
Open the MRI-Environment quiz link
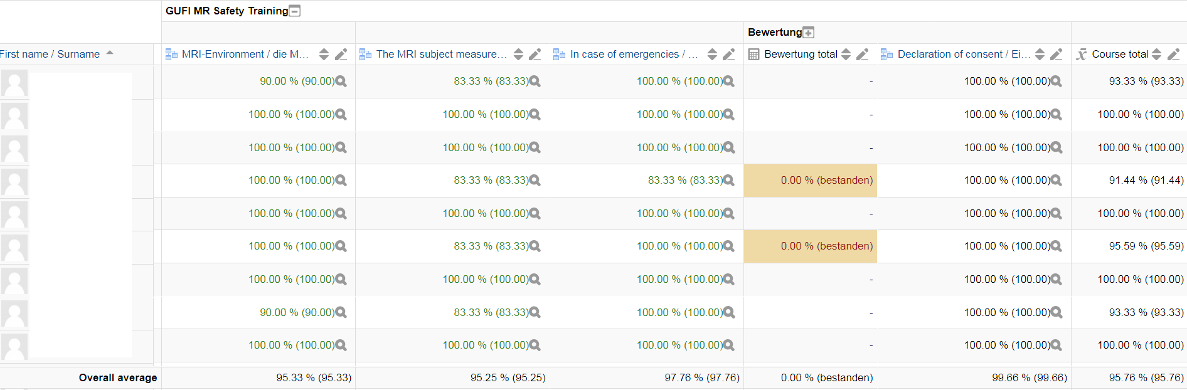[x=245, y=55]
